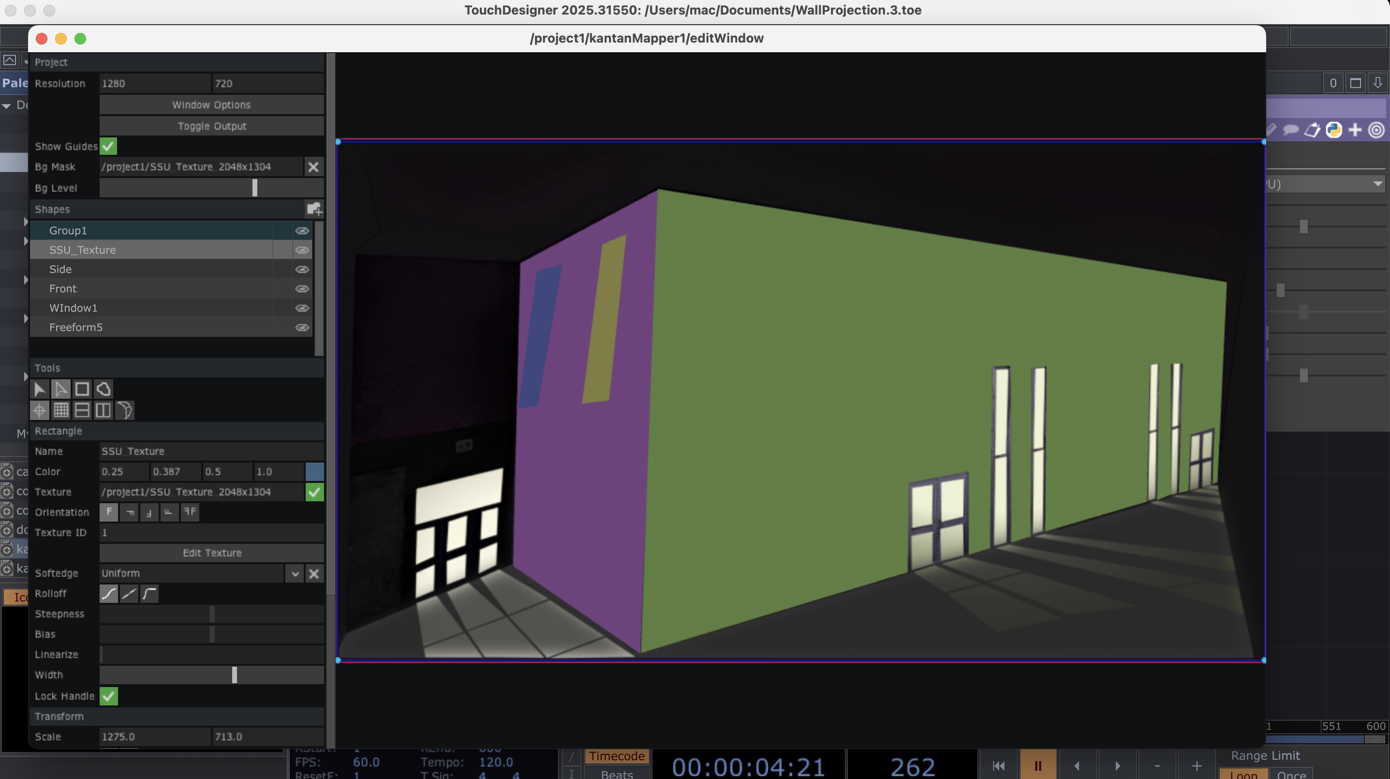Uncheck the Lock Handle checkbox
The width and height of the screenshot is (1390, 779).
(x=108, y=696)
